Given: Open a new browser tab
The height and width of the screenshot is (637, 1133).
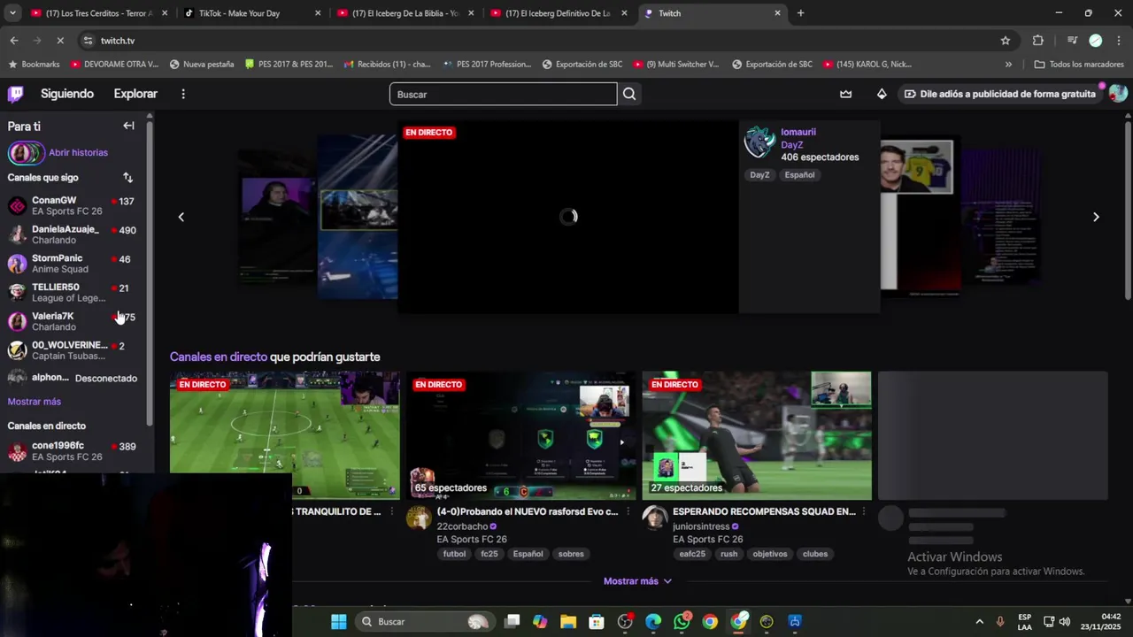Looking at the screenshot, I should pos(800,13).
